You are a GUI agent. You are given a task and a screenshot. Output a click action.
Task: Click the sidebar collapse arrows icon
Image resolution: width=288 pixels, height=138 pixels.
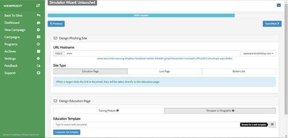coord(38,6)
